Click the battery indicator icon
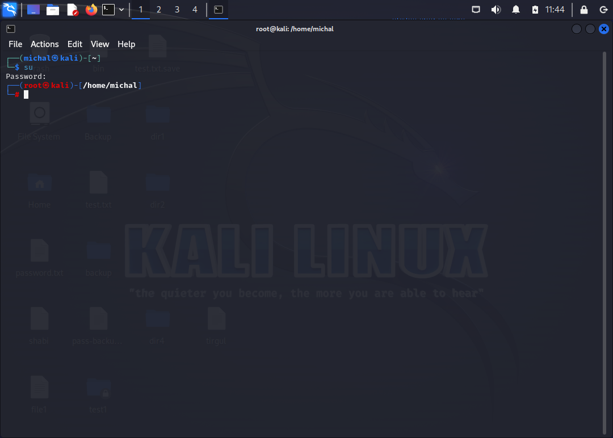Viewport: 613px width, 438px height. click(x=534, y=9)
